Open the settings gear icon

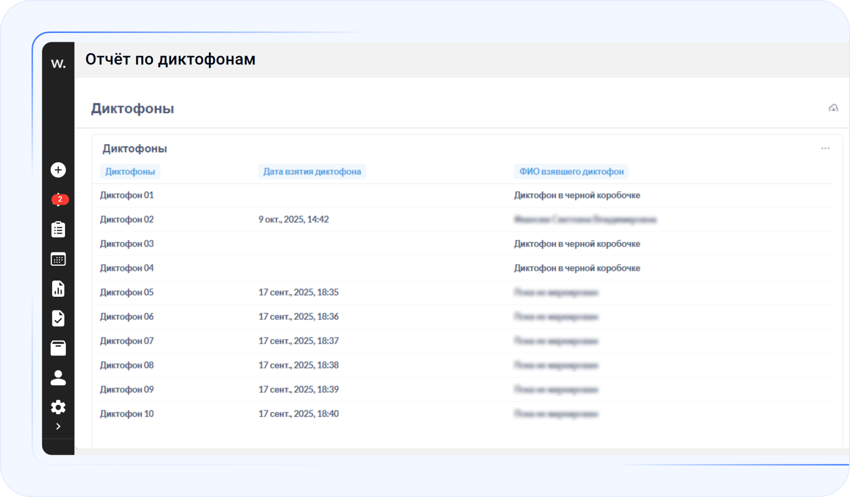58,407
